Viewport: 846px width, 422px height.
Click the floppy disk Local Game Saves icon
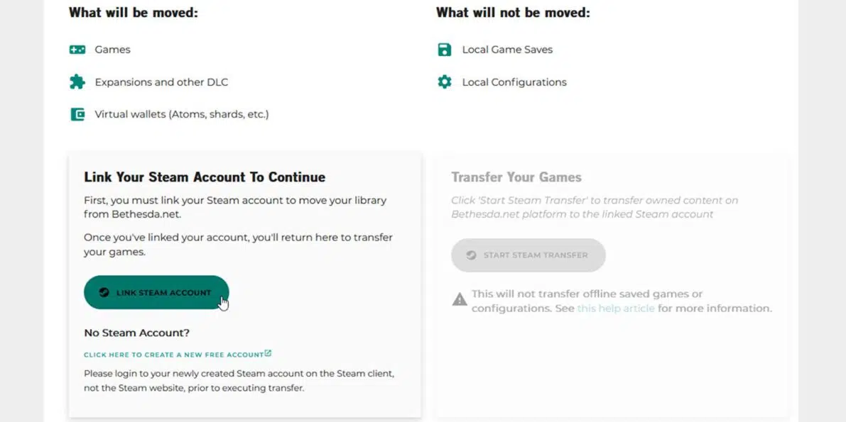click(445, 50)
